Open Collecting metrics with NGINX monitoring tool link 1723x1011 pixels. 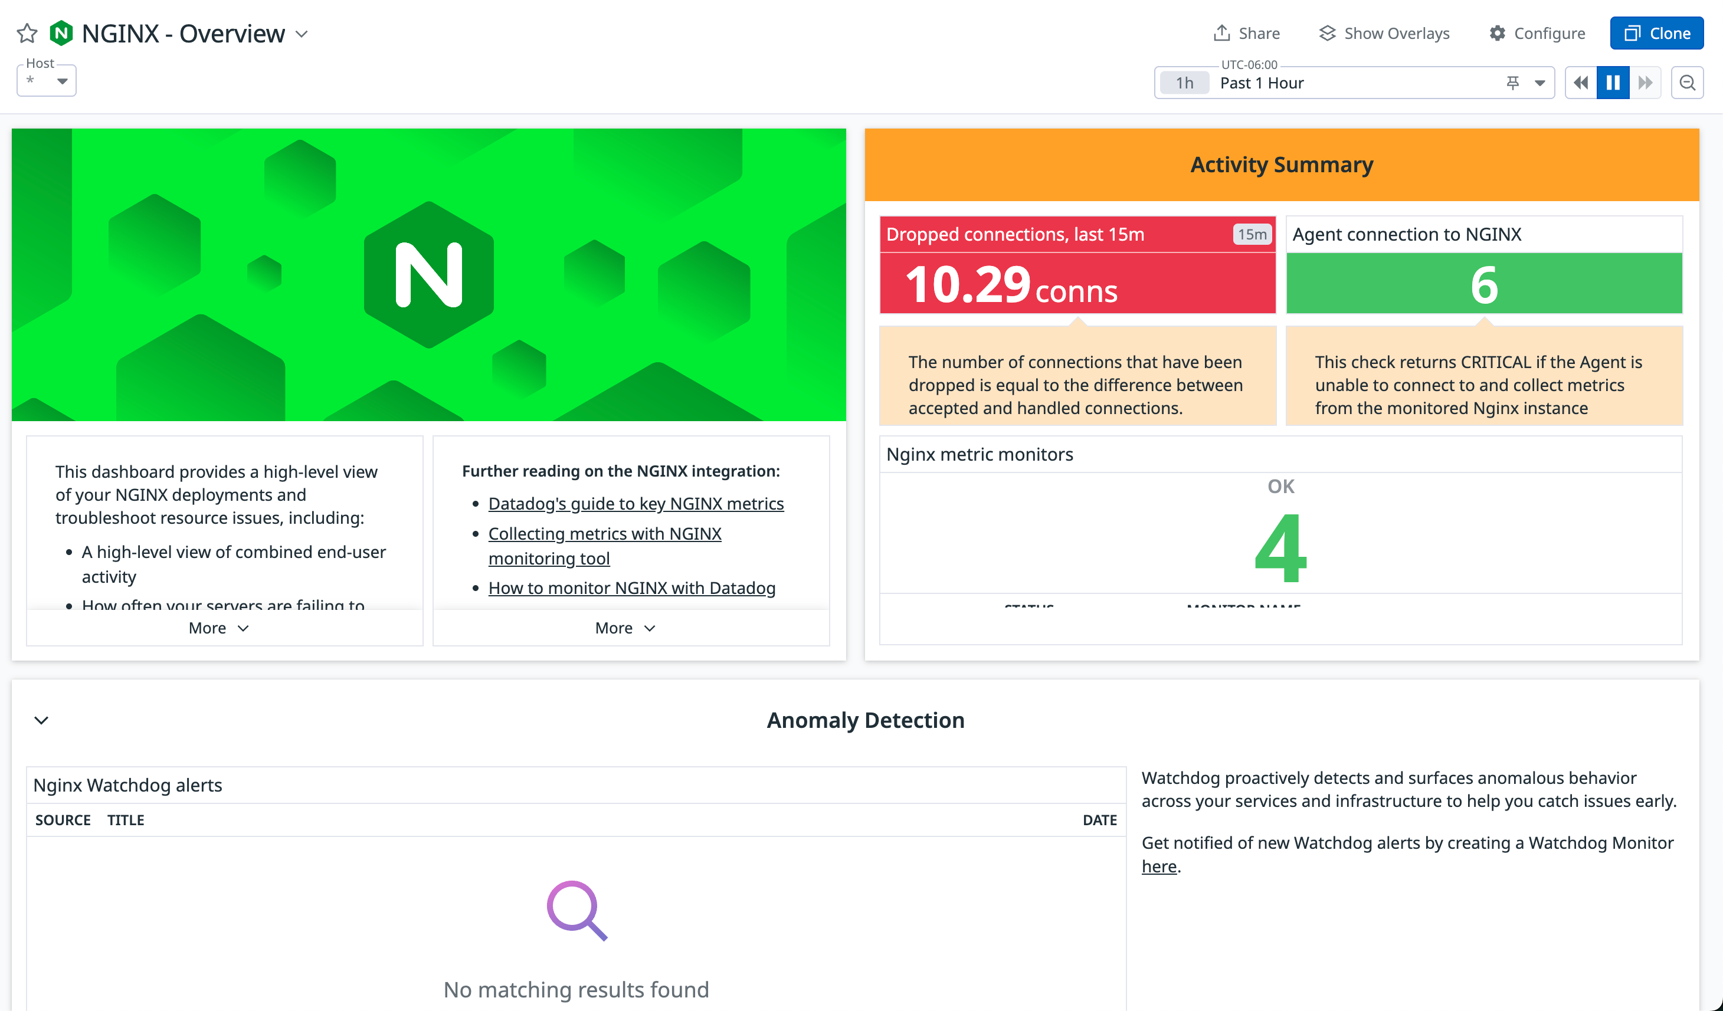604,546
